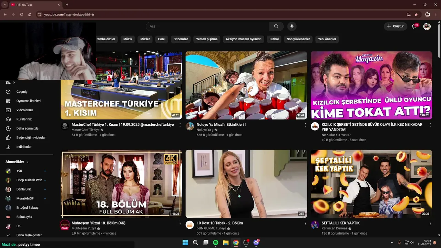Viewport: 441px width, 248px height.
Task: Play the Şeftalili Kek Yaptık thumbnail
Action: 371,184
